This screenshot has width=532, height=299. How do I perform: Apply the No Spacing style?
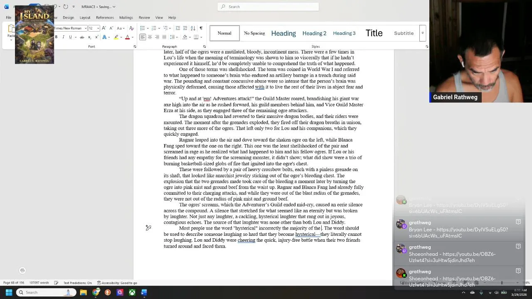pos(254,33)
